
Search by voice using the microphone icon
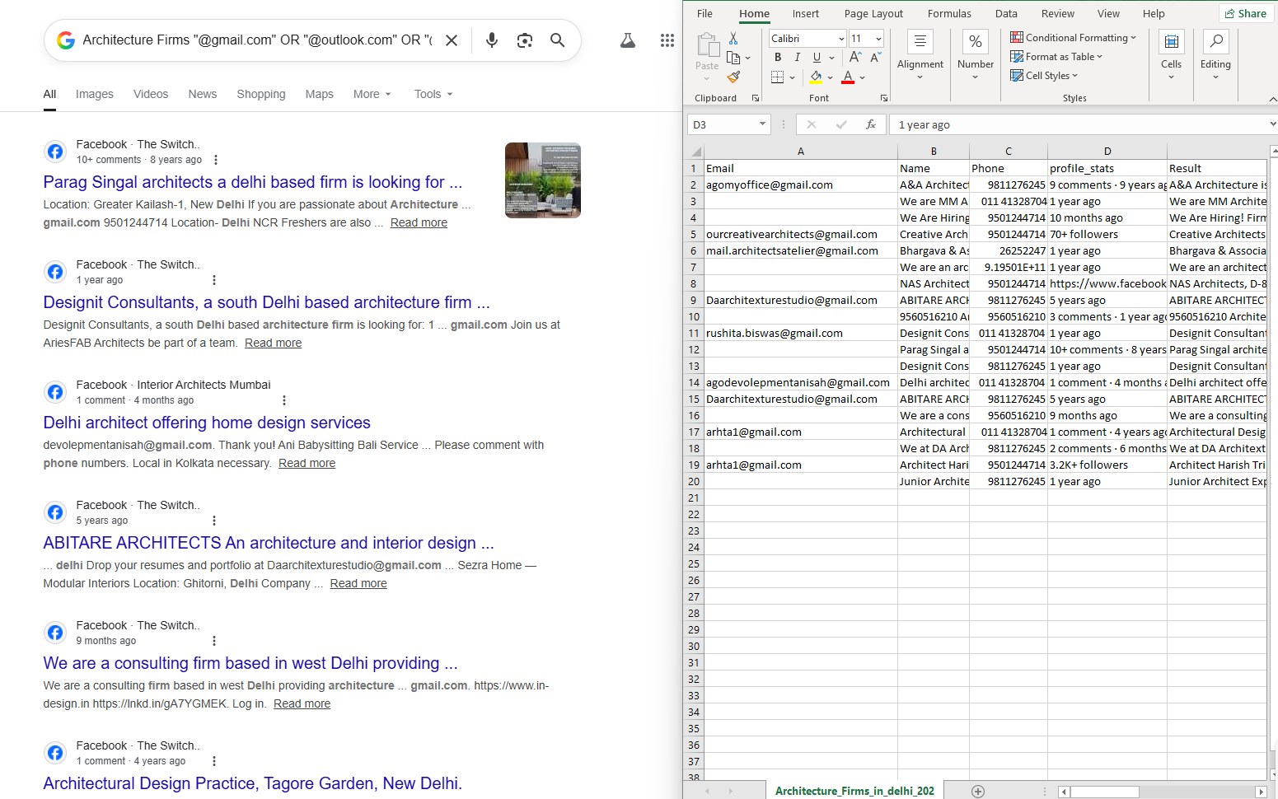click(x=492, y=40)
